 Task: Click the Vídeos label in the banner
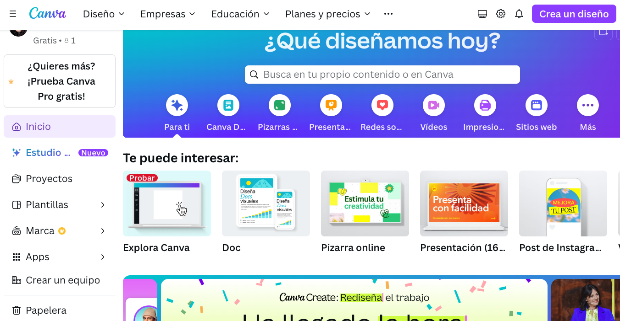(x=434, y=127)
